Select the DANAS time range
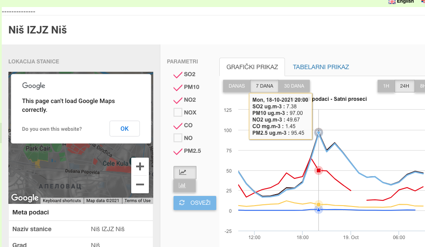425x247 pixels. tap(237, 86)
